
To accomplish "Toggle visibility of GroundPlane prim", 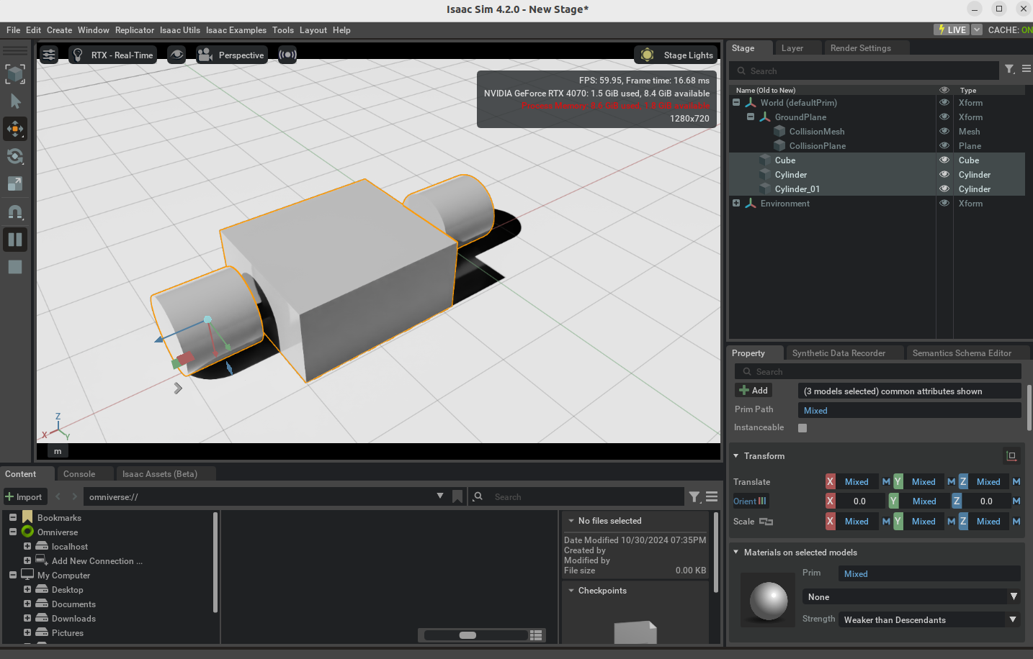I will tap(944, 117).
